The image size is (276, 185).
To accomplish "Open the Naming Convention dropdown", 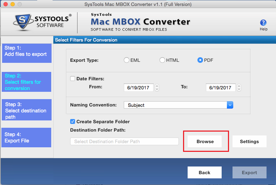I will click(x=230, y=105).
